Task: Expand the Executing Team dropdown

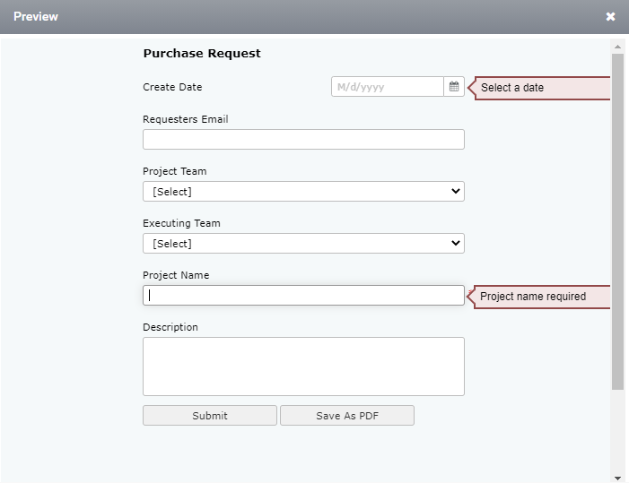Action: [x=303, y=244]
